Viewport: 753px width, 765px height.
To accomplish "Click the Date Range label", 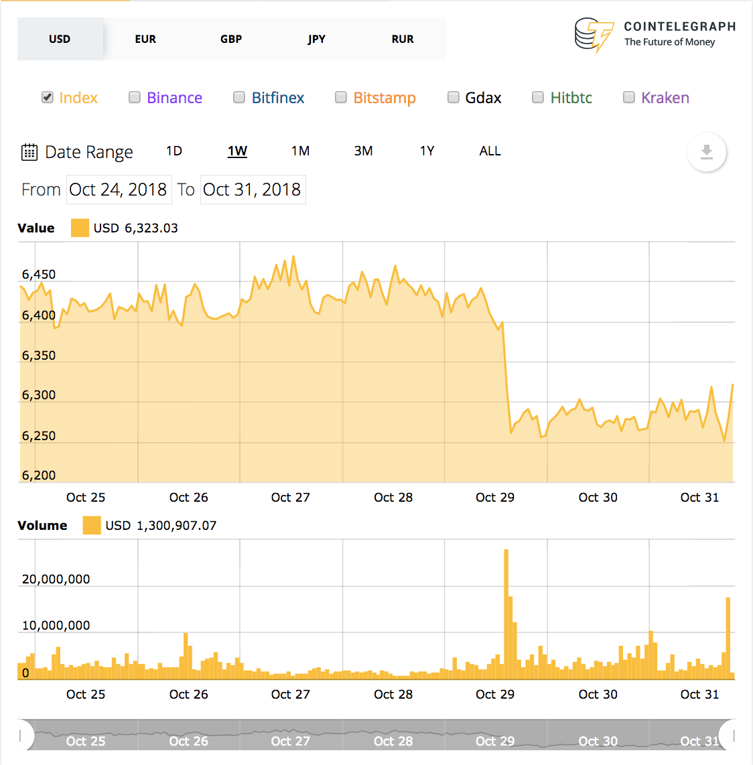I will [89, 152].
